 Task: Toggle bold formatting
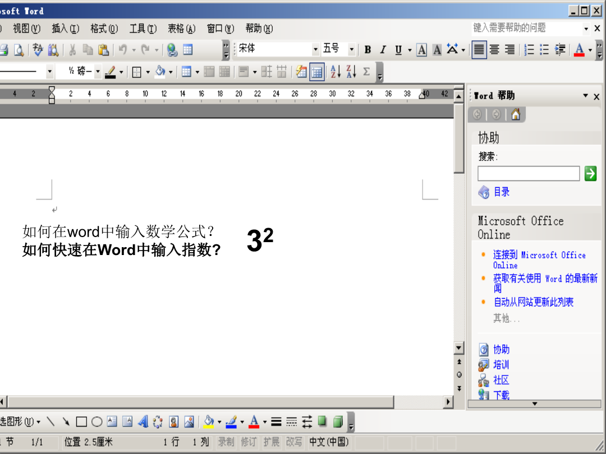368,49
